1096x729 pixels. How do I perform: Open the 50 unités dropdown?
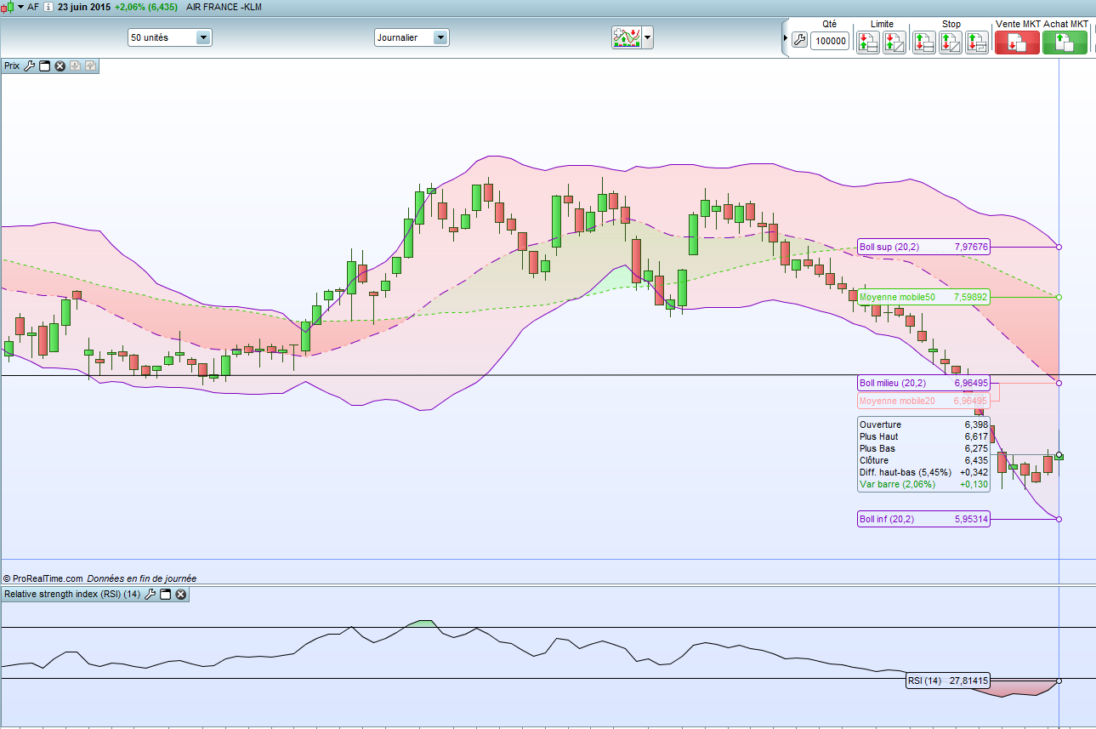(170, 37)
